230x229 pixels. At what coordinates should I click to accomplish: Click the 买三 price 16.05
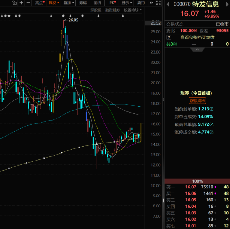pyautogui.click(x=191, y=200)
